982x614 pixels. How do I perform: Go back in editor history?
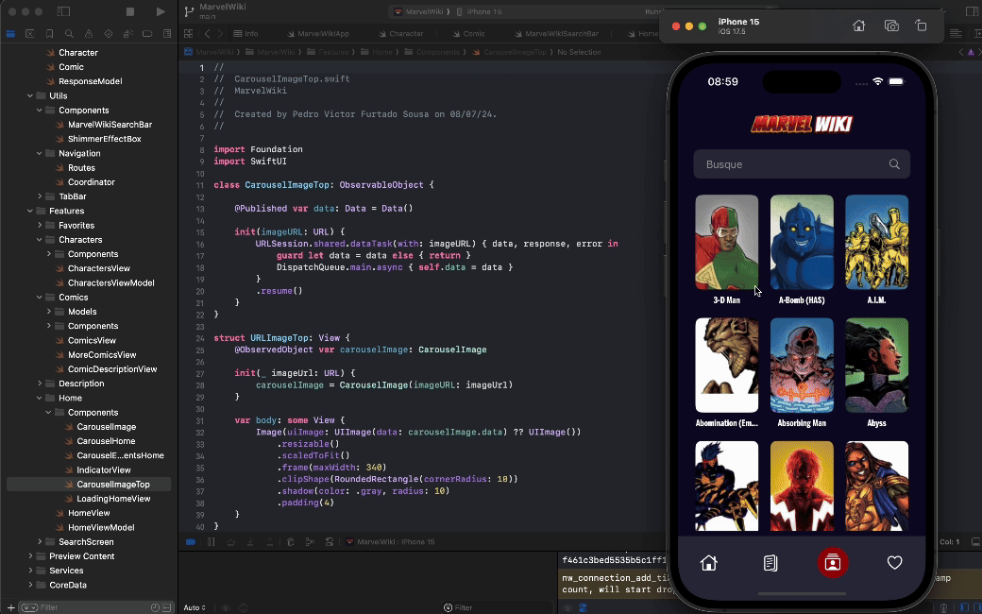pyautogui.click(x=208, y=34)
